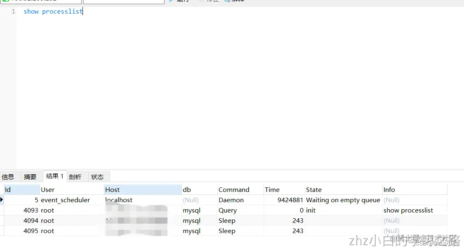Select the mysql db cell in row 4094
Viewport: 464px width, 250px height.
click(x=200, y=220)
